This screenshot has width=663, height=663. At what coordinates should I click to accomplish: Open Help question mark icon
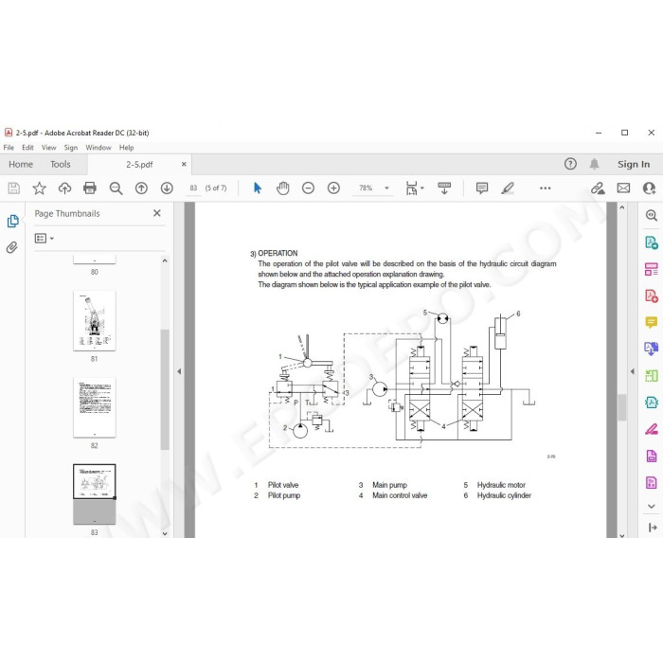point(570,164)
